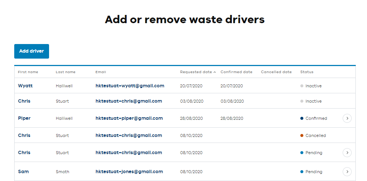The width and height of the screenshot is (367, 181).
Task: Open Piper Halliwell row arrow icon
Action: [347, 118]
